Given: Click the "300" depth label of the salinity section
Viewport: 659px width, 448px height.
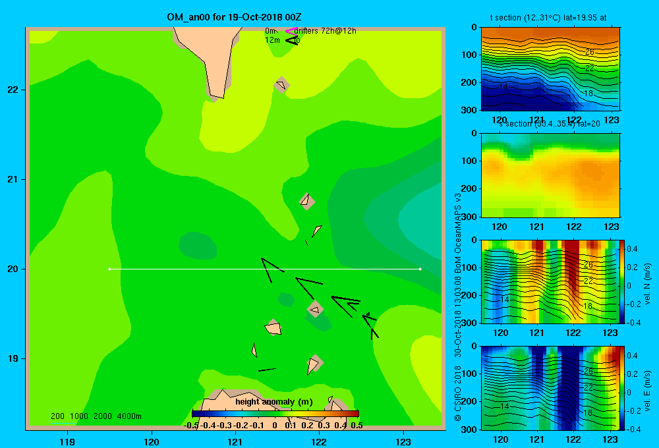Looking at the screenshot, I should pos(468,217).
